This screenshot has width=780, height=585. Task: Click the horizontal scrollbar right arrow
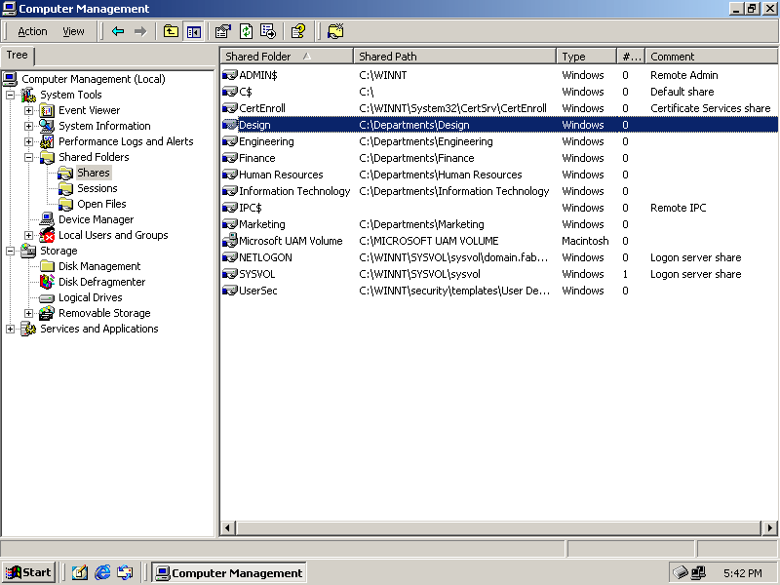point(770,527)
